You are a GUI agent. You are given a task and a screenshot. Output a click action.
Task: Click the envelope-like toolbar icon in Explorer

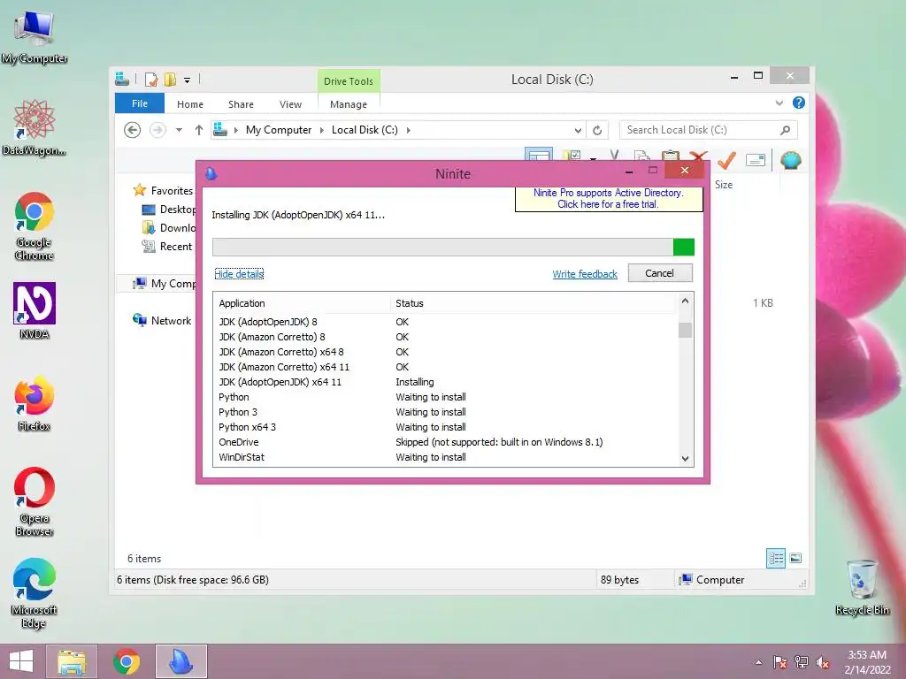[x=756, y=160]
